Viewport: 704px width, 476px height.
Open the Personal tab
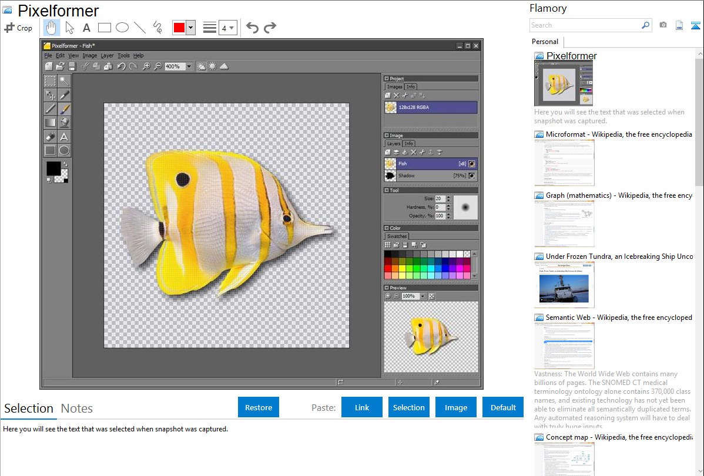(545, 42)
